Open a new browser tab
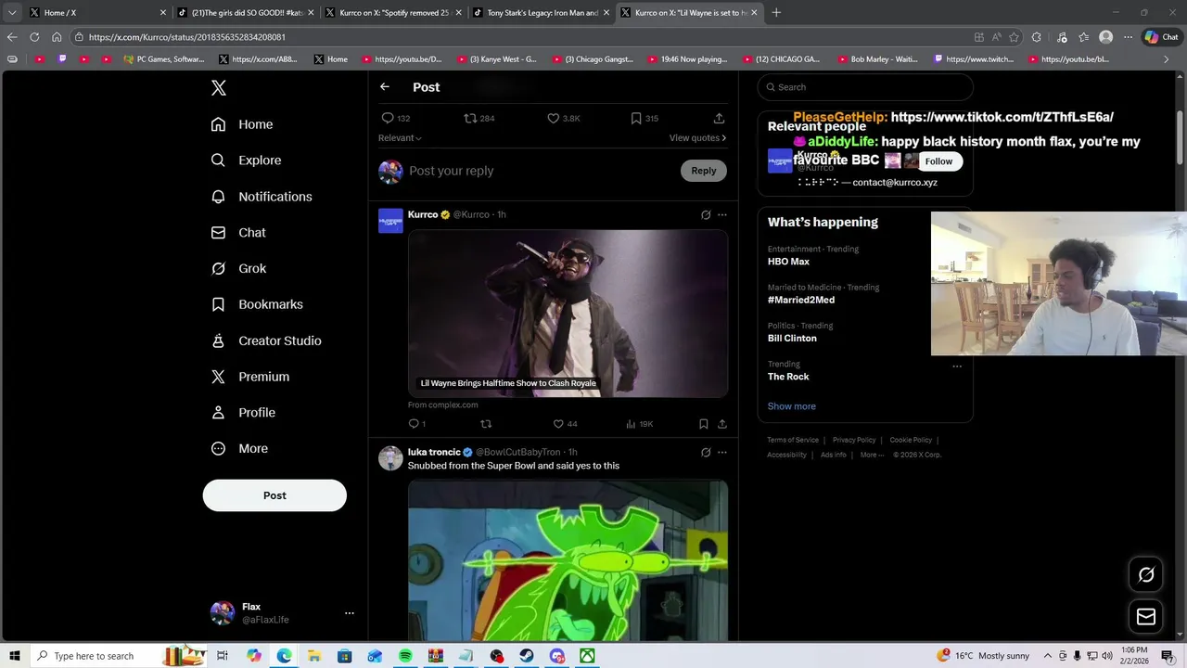The width and height of the screenshot is (1187, 668). (776, 12)
